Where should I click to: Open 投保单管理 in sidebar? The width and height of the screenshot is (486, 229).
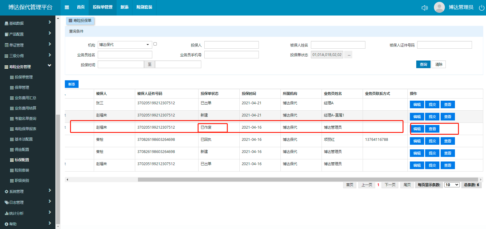coord(23,77)
